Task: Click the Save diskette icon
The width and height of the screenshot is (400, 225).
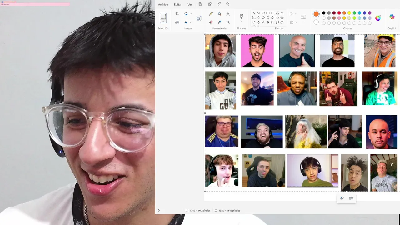Action: (x=200, y=4)
